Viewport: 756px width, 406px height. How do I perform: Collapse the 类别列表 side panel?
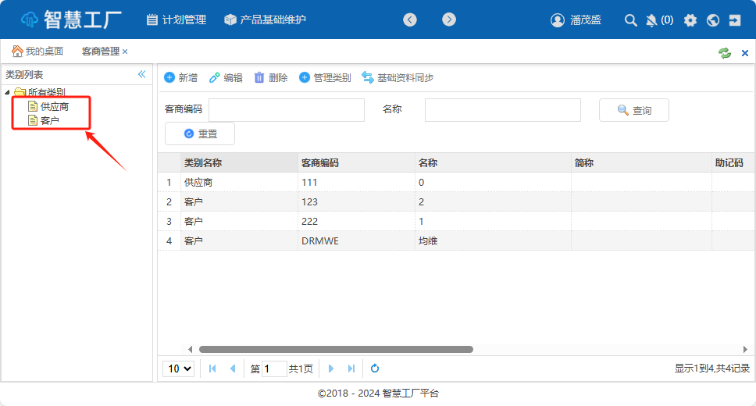click(142, 74)
